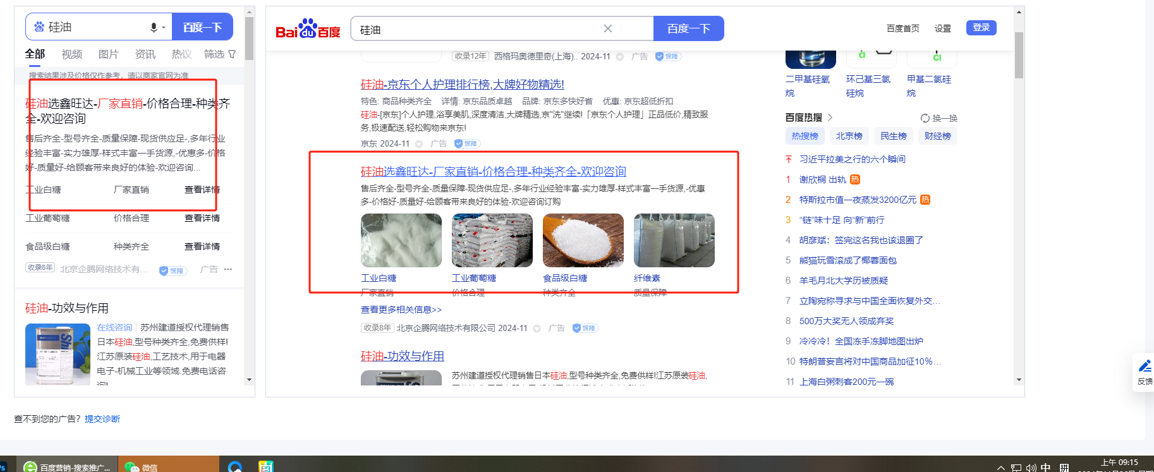Click the network tray icon
This screenshot has height=472, width=1154.
tap(1016, 468)
